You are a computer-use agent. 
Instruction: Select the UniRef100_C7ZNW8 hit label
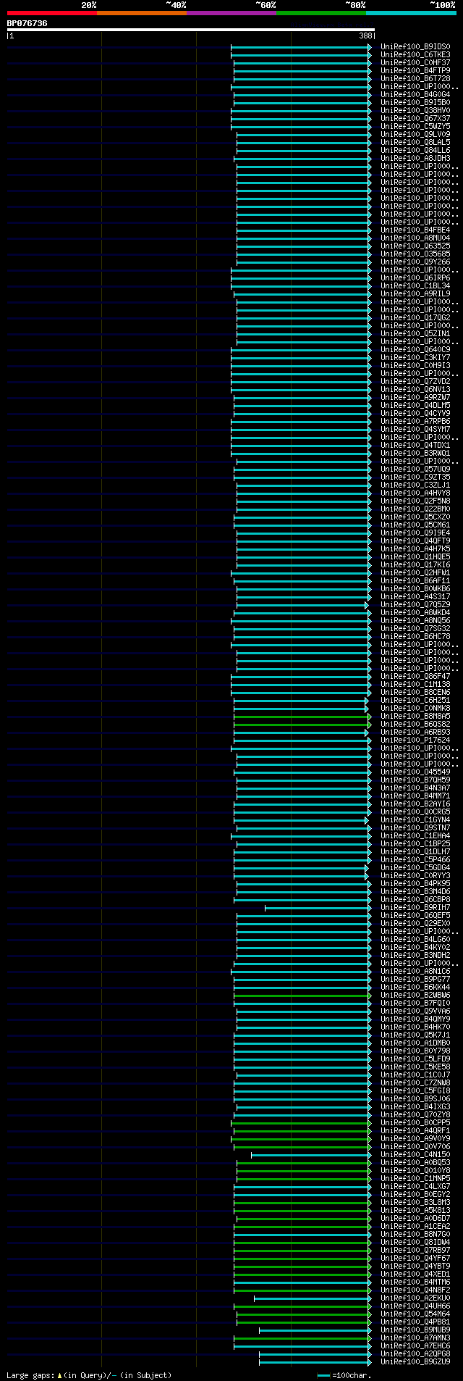point(415,1082)
